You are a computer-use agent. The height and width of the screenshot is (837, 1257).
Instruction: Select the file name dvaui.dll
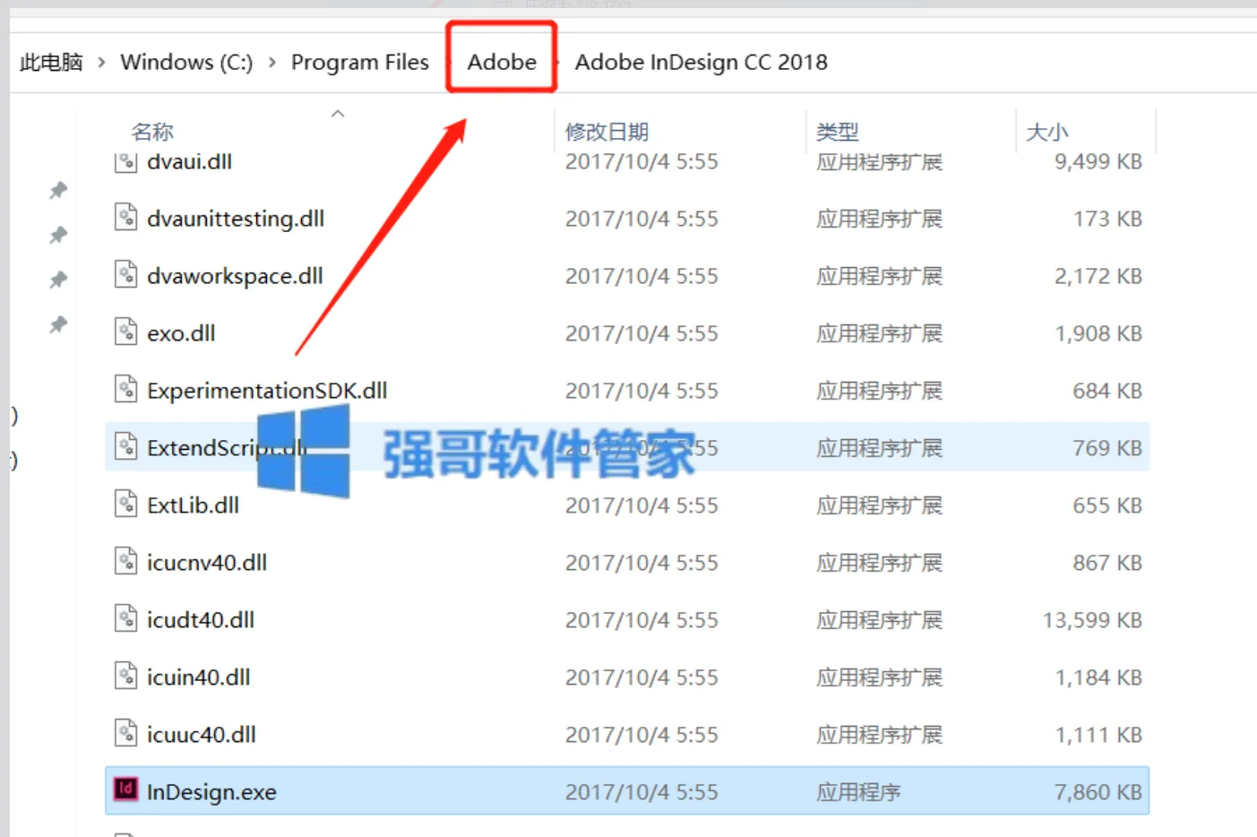189,161
